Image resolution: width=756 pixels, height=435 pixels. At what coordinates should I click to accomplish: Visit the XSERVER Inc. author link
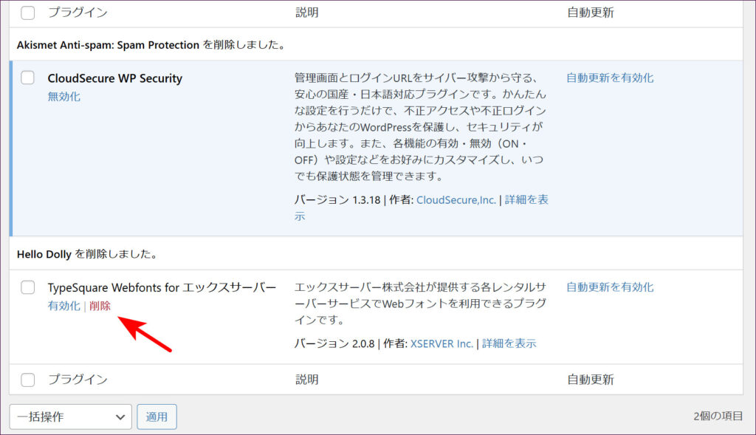[x=441, y=343]
